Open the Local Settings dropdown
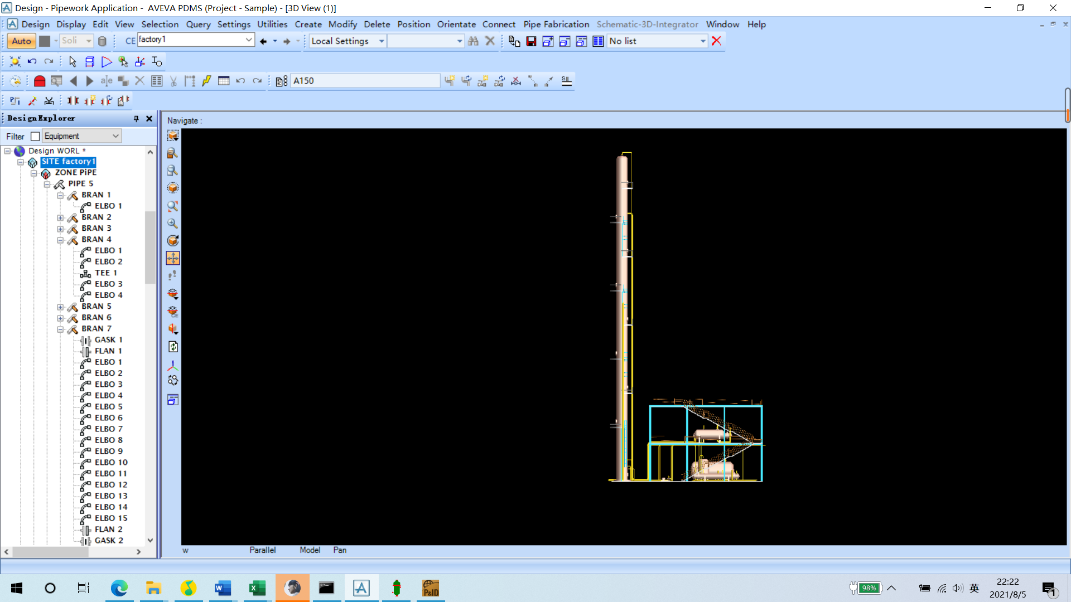The width and height of the screenshot is (1071, 602). coord(382,41)
